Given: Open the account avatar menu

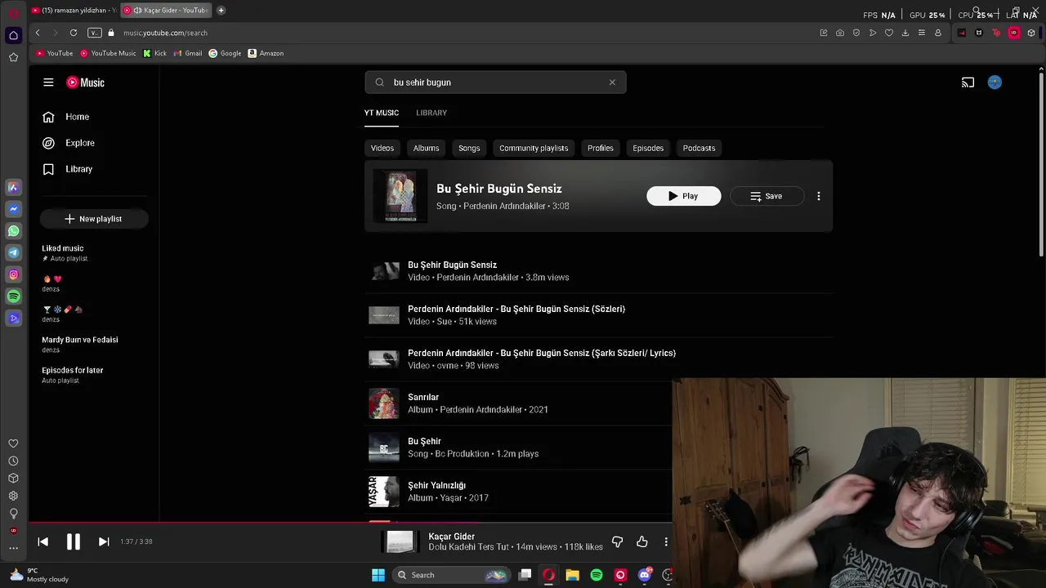Looking at the screenshot, I should pyautogui.click(x=995, y=82).
